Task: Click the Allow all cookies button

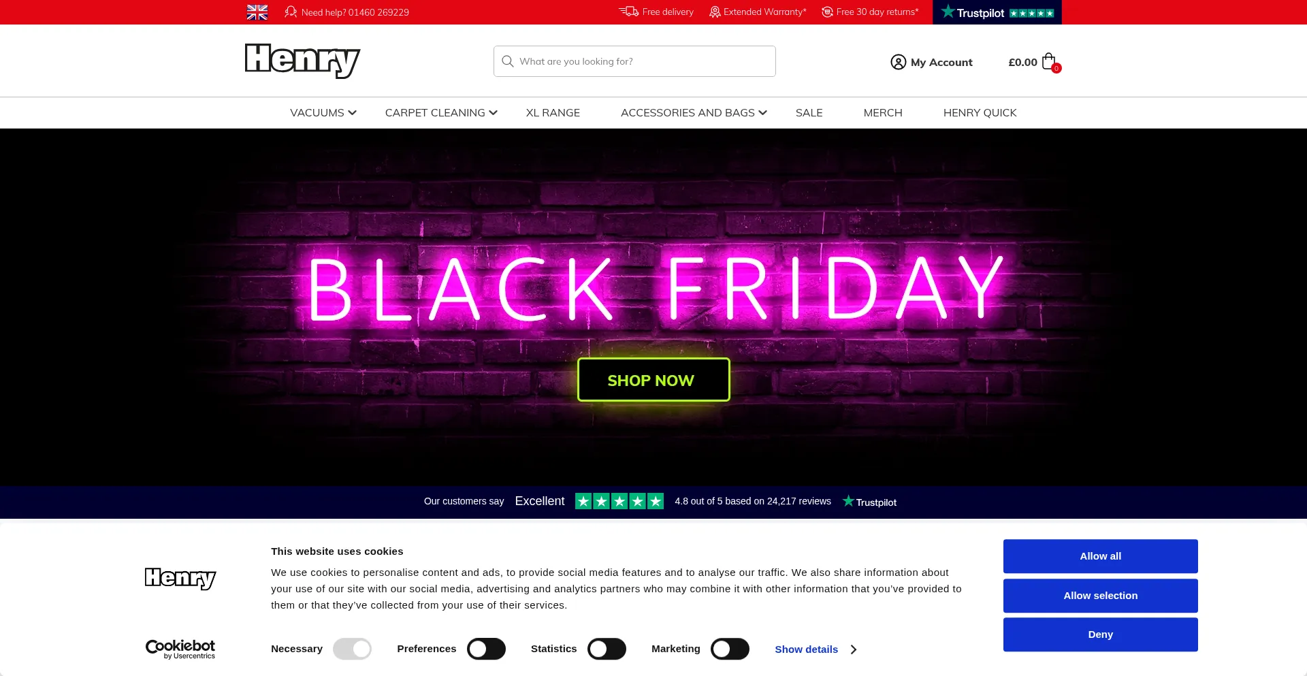Action: point(1100,556)
